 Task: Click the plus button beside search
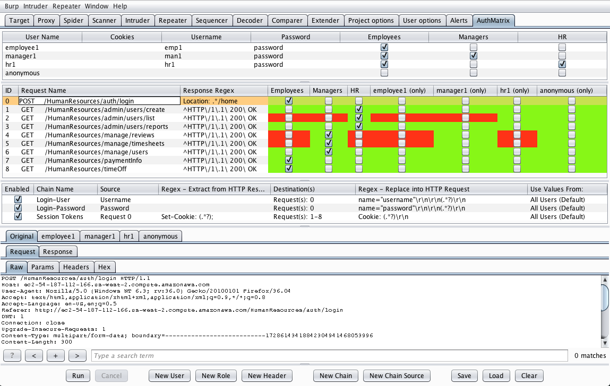click(56, 355)
